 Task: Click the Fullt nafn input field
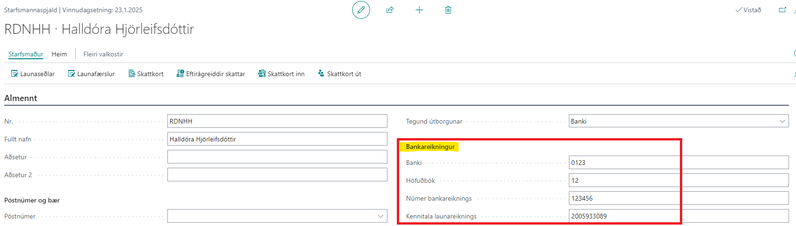(x=277, y=139)
